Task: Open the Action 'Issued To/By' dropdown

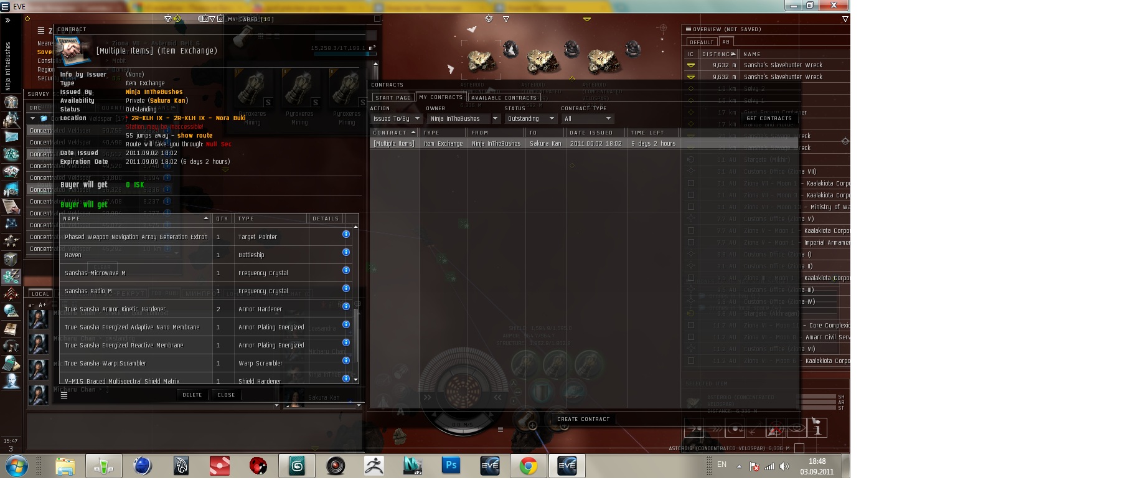Action: click(397, 118)
